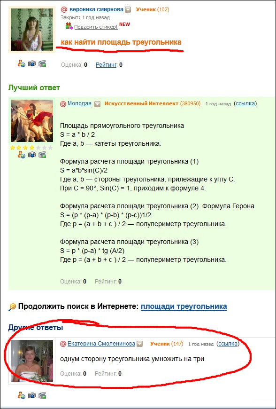Open the Екатерина Смоленинова profile link
The height and width of the screenshot is (409, 276).
click(x=101, y=344)
